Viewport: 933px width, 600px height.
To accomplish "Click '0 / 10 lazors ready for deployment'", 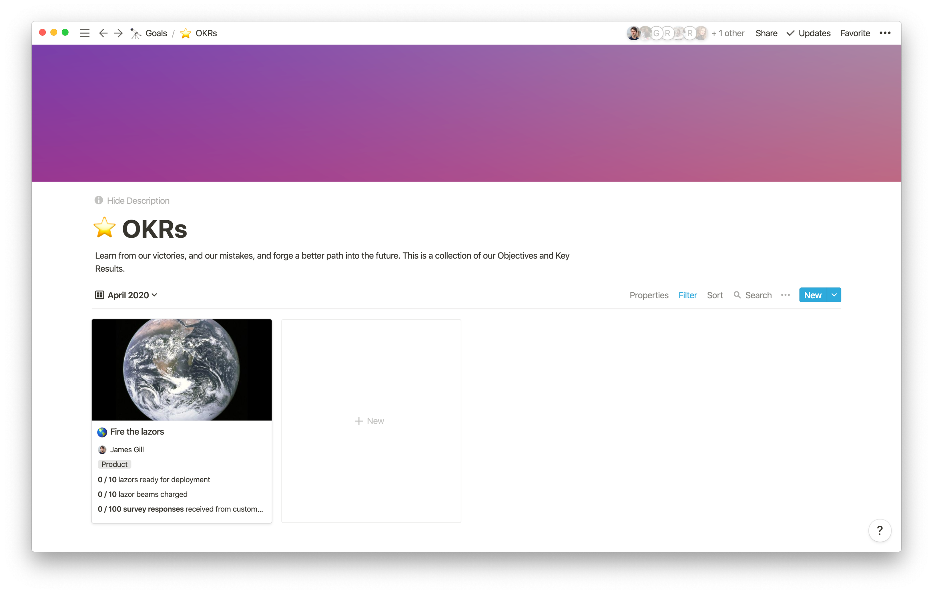I will point(154,480).
